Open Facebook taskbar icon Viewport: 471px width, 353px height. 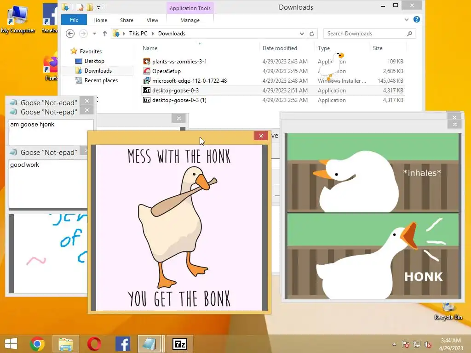tap(122, 344)
